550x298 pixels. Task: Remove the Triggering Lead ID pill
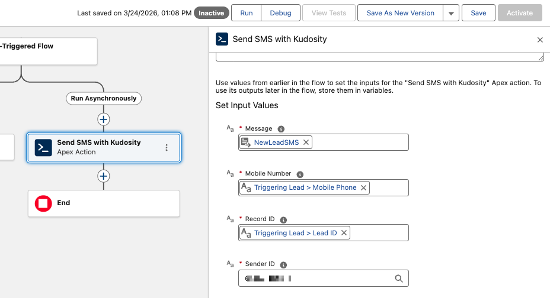344,233
